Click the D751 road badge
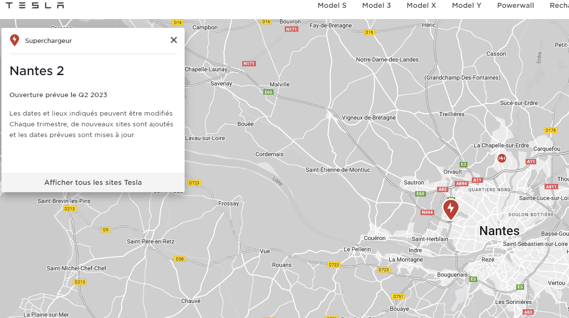Screen dimensions: 569x318 398,297
